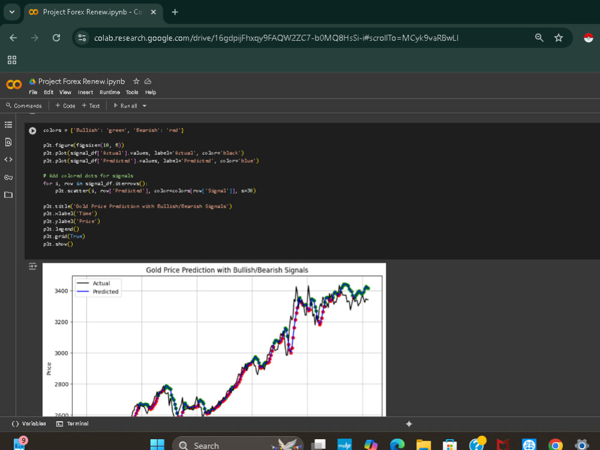The width and height of the screenshot is (600, 450).
Task: Click the code line plt.legend()
Action: click(61, 229)
